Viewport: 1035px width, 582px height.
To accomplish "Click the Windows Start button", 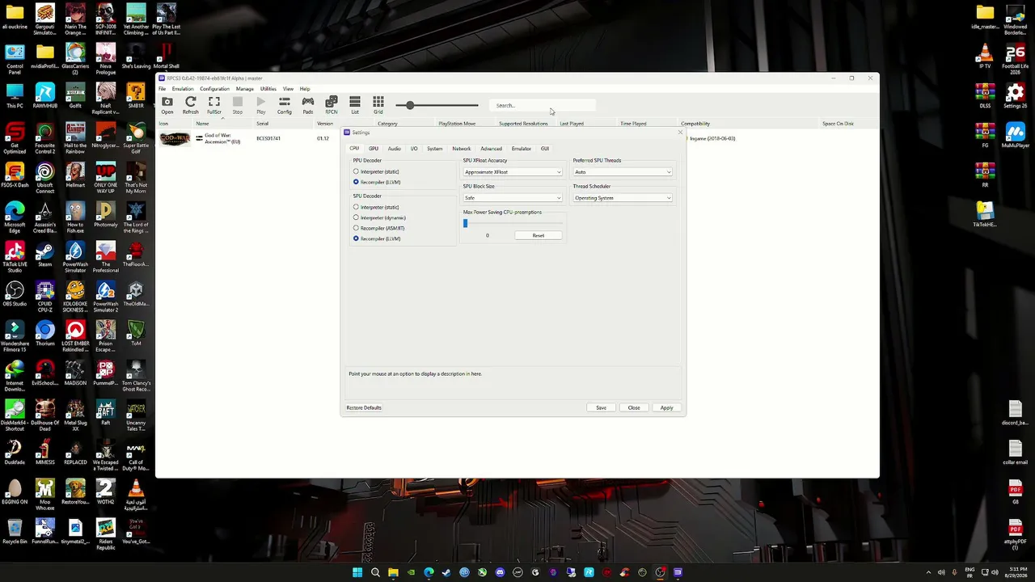I will click(x=357, y=572).
